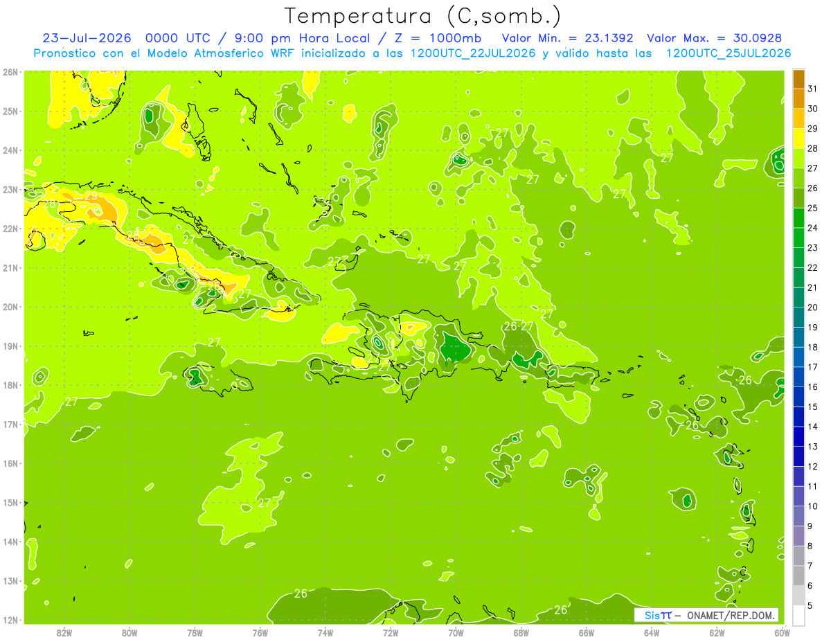Click "9:00 pm Hora Local" text
This screenshot has width=831, height=642.
[302, 38]
